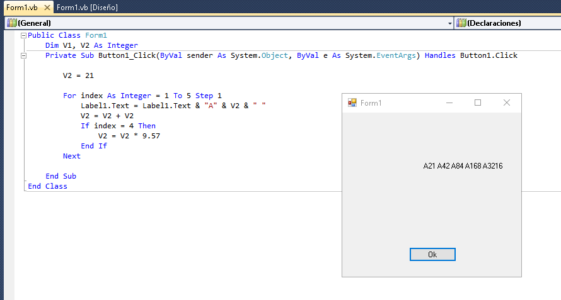Image resolution: width=561 pixels, height=300 pixels.
Task: Click the (Declaraciones) dropdown icon
Action: (461, 23)
